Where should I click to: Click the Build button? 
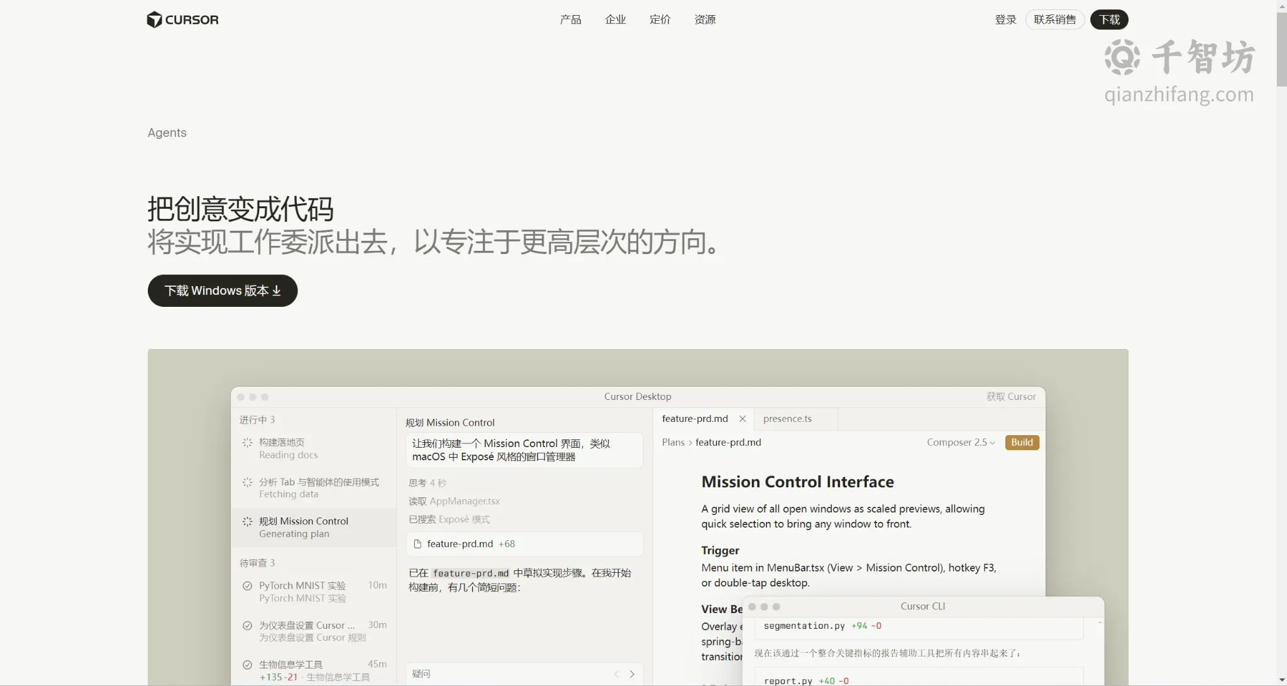(x=1022, y=443)
